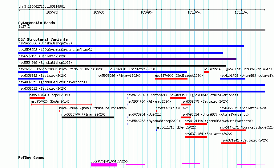Open nsv6356382 (Sedlazeck2020) label

click(42, 76)
